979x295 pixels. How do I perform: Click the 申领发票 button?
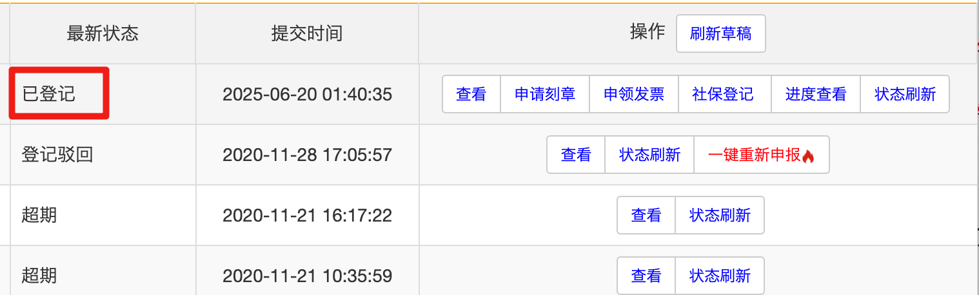point(634,95)
